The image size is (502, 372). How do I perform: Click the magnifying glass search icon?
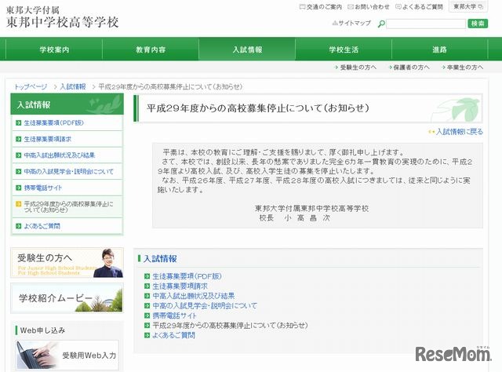click(x=380, y=24)
